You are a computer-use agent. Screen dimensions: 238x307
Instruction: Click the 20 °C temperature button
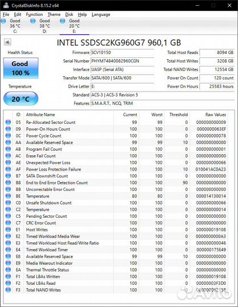[20, 99]
